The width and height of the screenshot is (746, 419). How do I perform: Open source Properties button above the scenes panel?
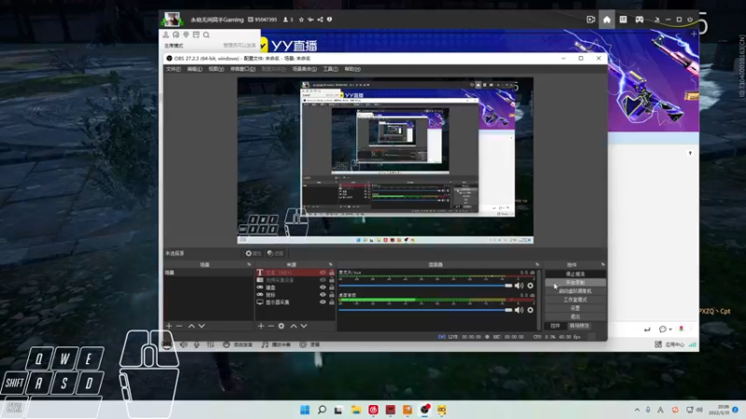point(253,253)
